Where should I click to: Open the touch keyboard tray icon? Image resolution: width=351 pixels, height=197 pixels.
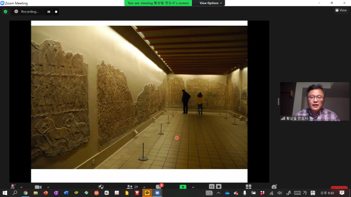(x=297, y=193)
